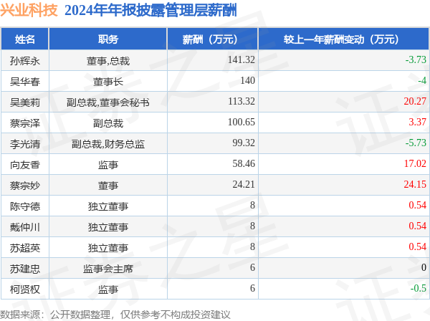Click the name 戴仲川
The image size is (430, 321).
pyautogui.click(x=25, y=227)
